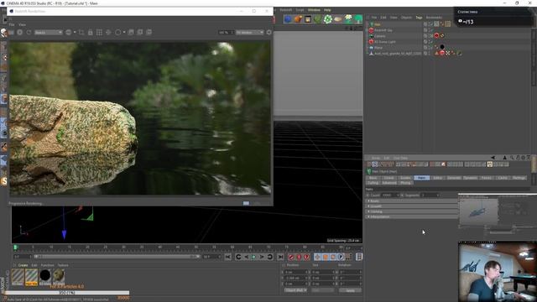Image resolution: width=537 pixels, height=302 pixels.
Task: Expand the Interpolation section
Action: (412, 216)
